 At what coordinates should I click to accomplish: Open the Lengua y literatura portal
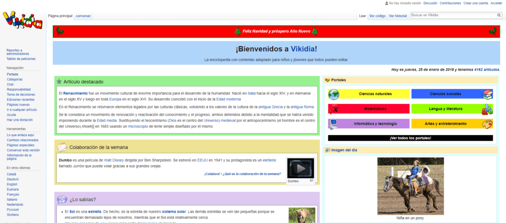click(445, 109)
